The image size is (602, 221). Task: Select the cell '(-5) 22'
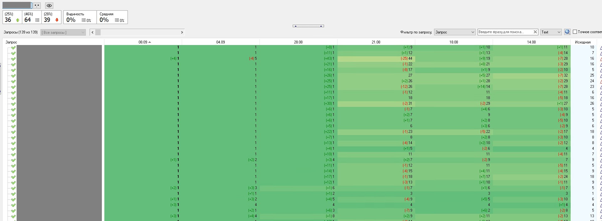point(454,132)
